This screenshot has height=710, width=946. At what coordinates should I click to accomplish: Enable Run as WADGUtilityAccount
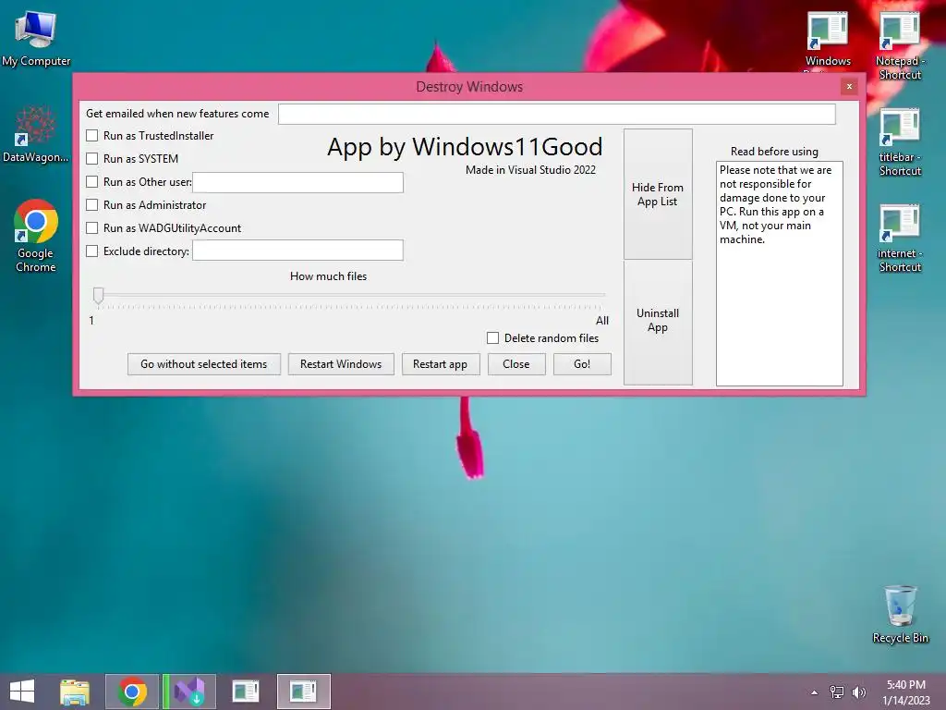(x=91, y=227)
